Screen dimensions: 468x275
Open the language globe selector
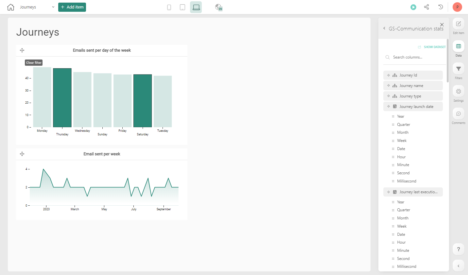click(218, 7)
